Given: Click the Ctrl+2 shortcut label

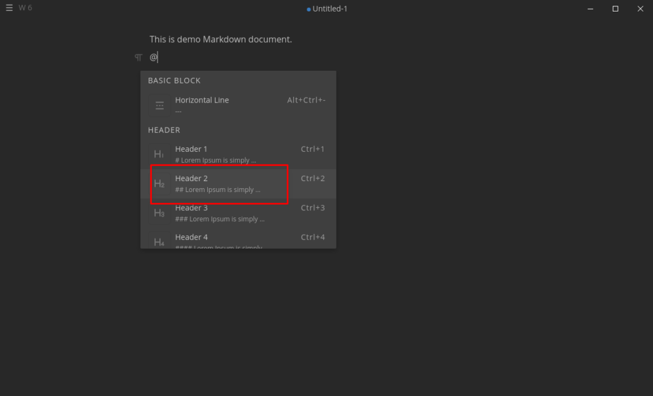Looking at the screenshot, I should pyautogui.click(x=312, y=178).
